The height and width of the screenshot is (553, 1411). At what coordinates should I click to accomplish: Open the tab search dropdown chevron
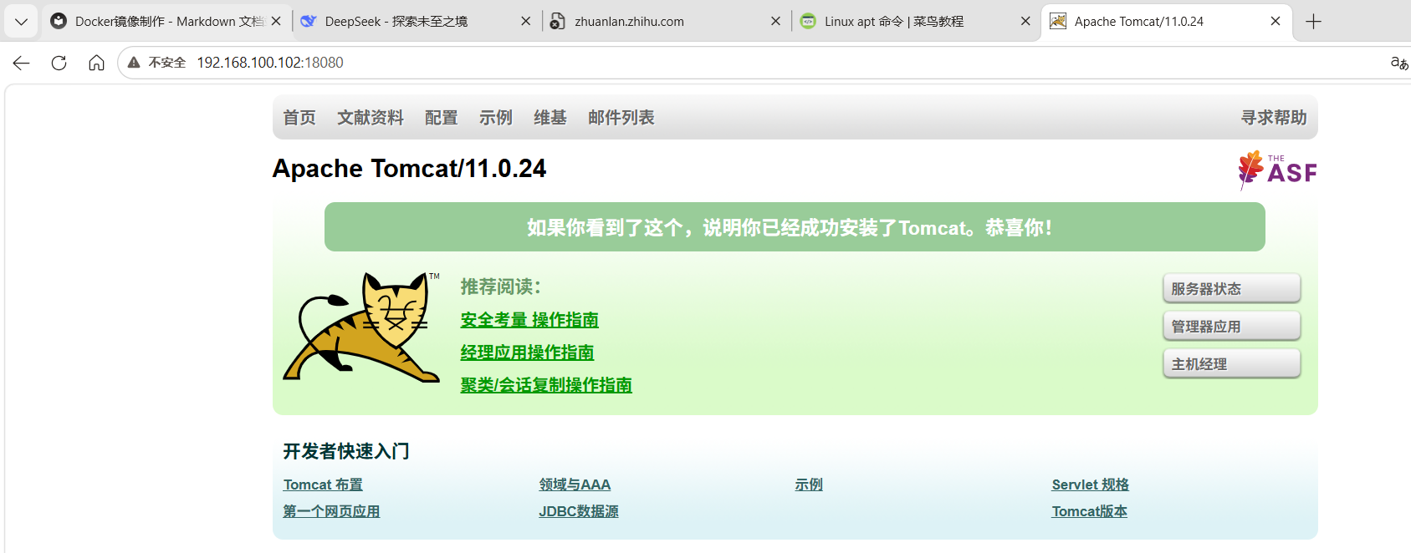[x=21, y=22]
